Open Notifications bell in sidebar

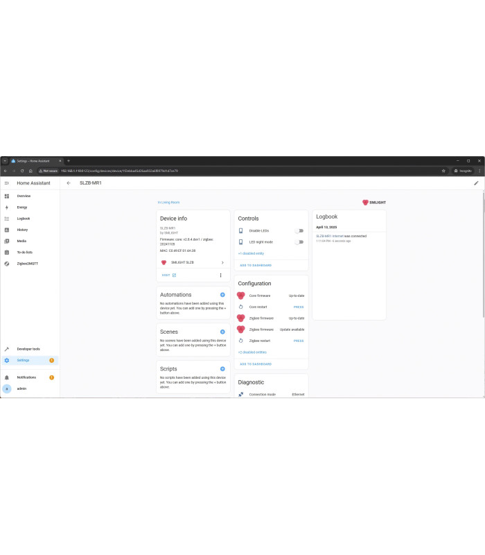tap(7, 377)
